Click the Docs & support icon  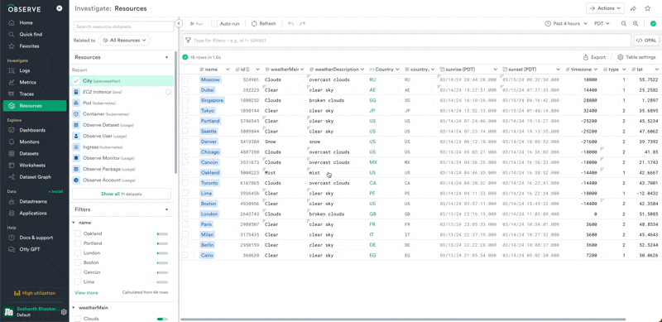pos(12,238)
